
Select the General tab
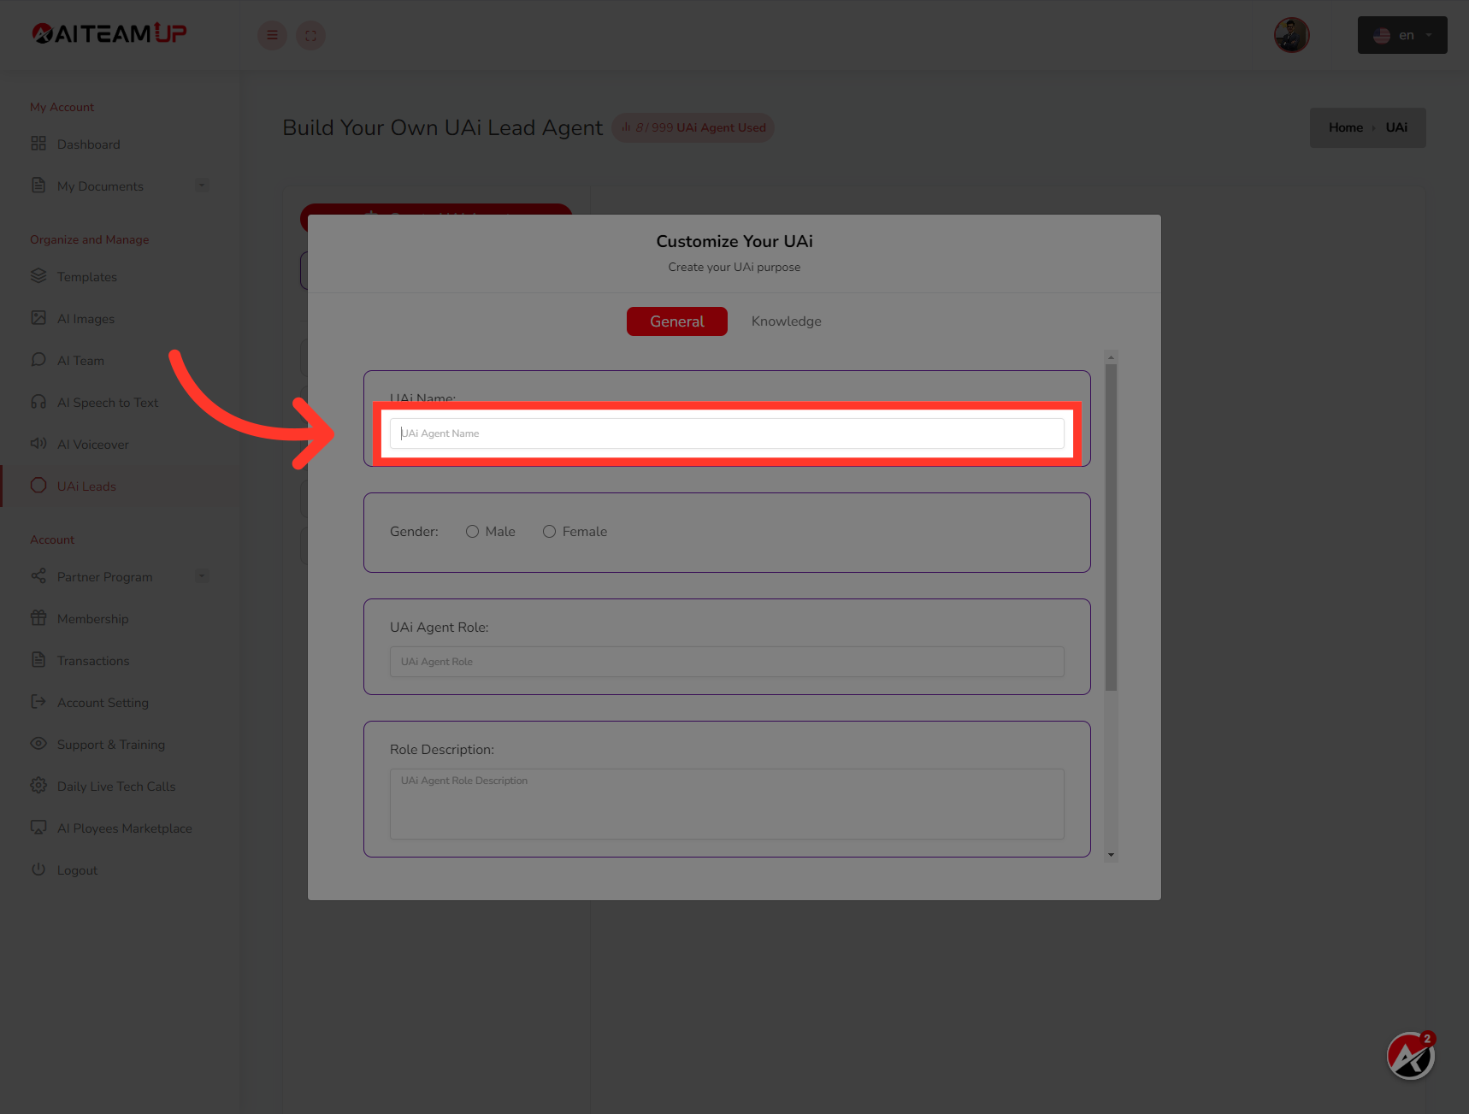[x=677, y=321]
